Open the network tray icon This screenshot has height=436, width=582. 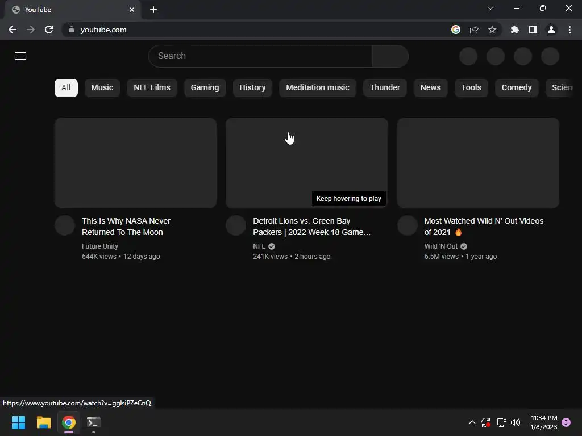pos(501,422)
